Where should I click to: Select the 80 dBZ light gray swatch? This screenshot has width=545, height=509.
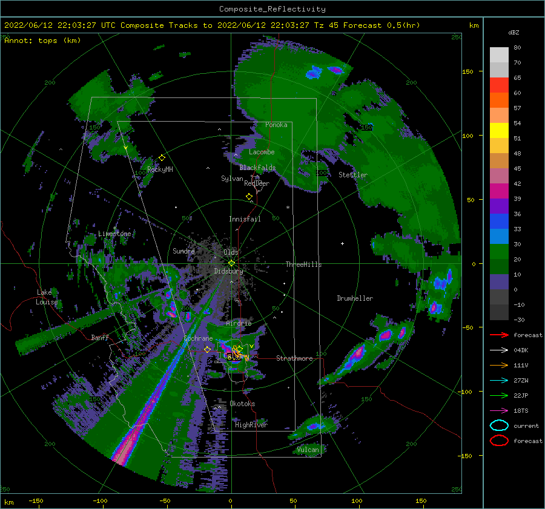499,54
